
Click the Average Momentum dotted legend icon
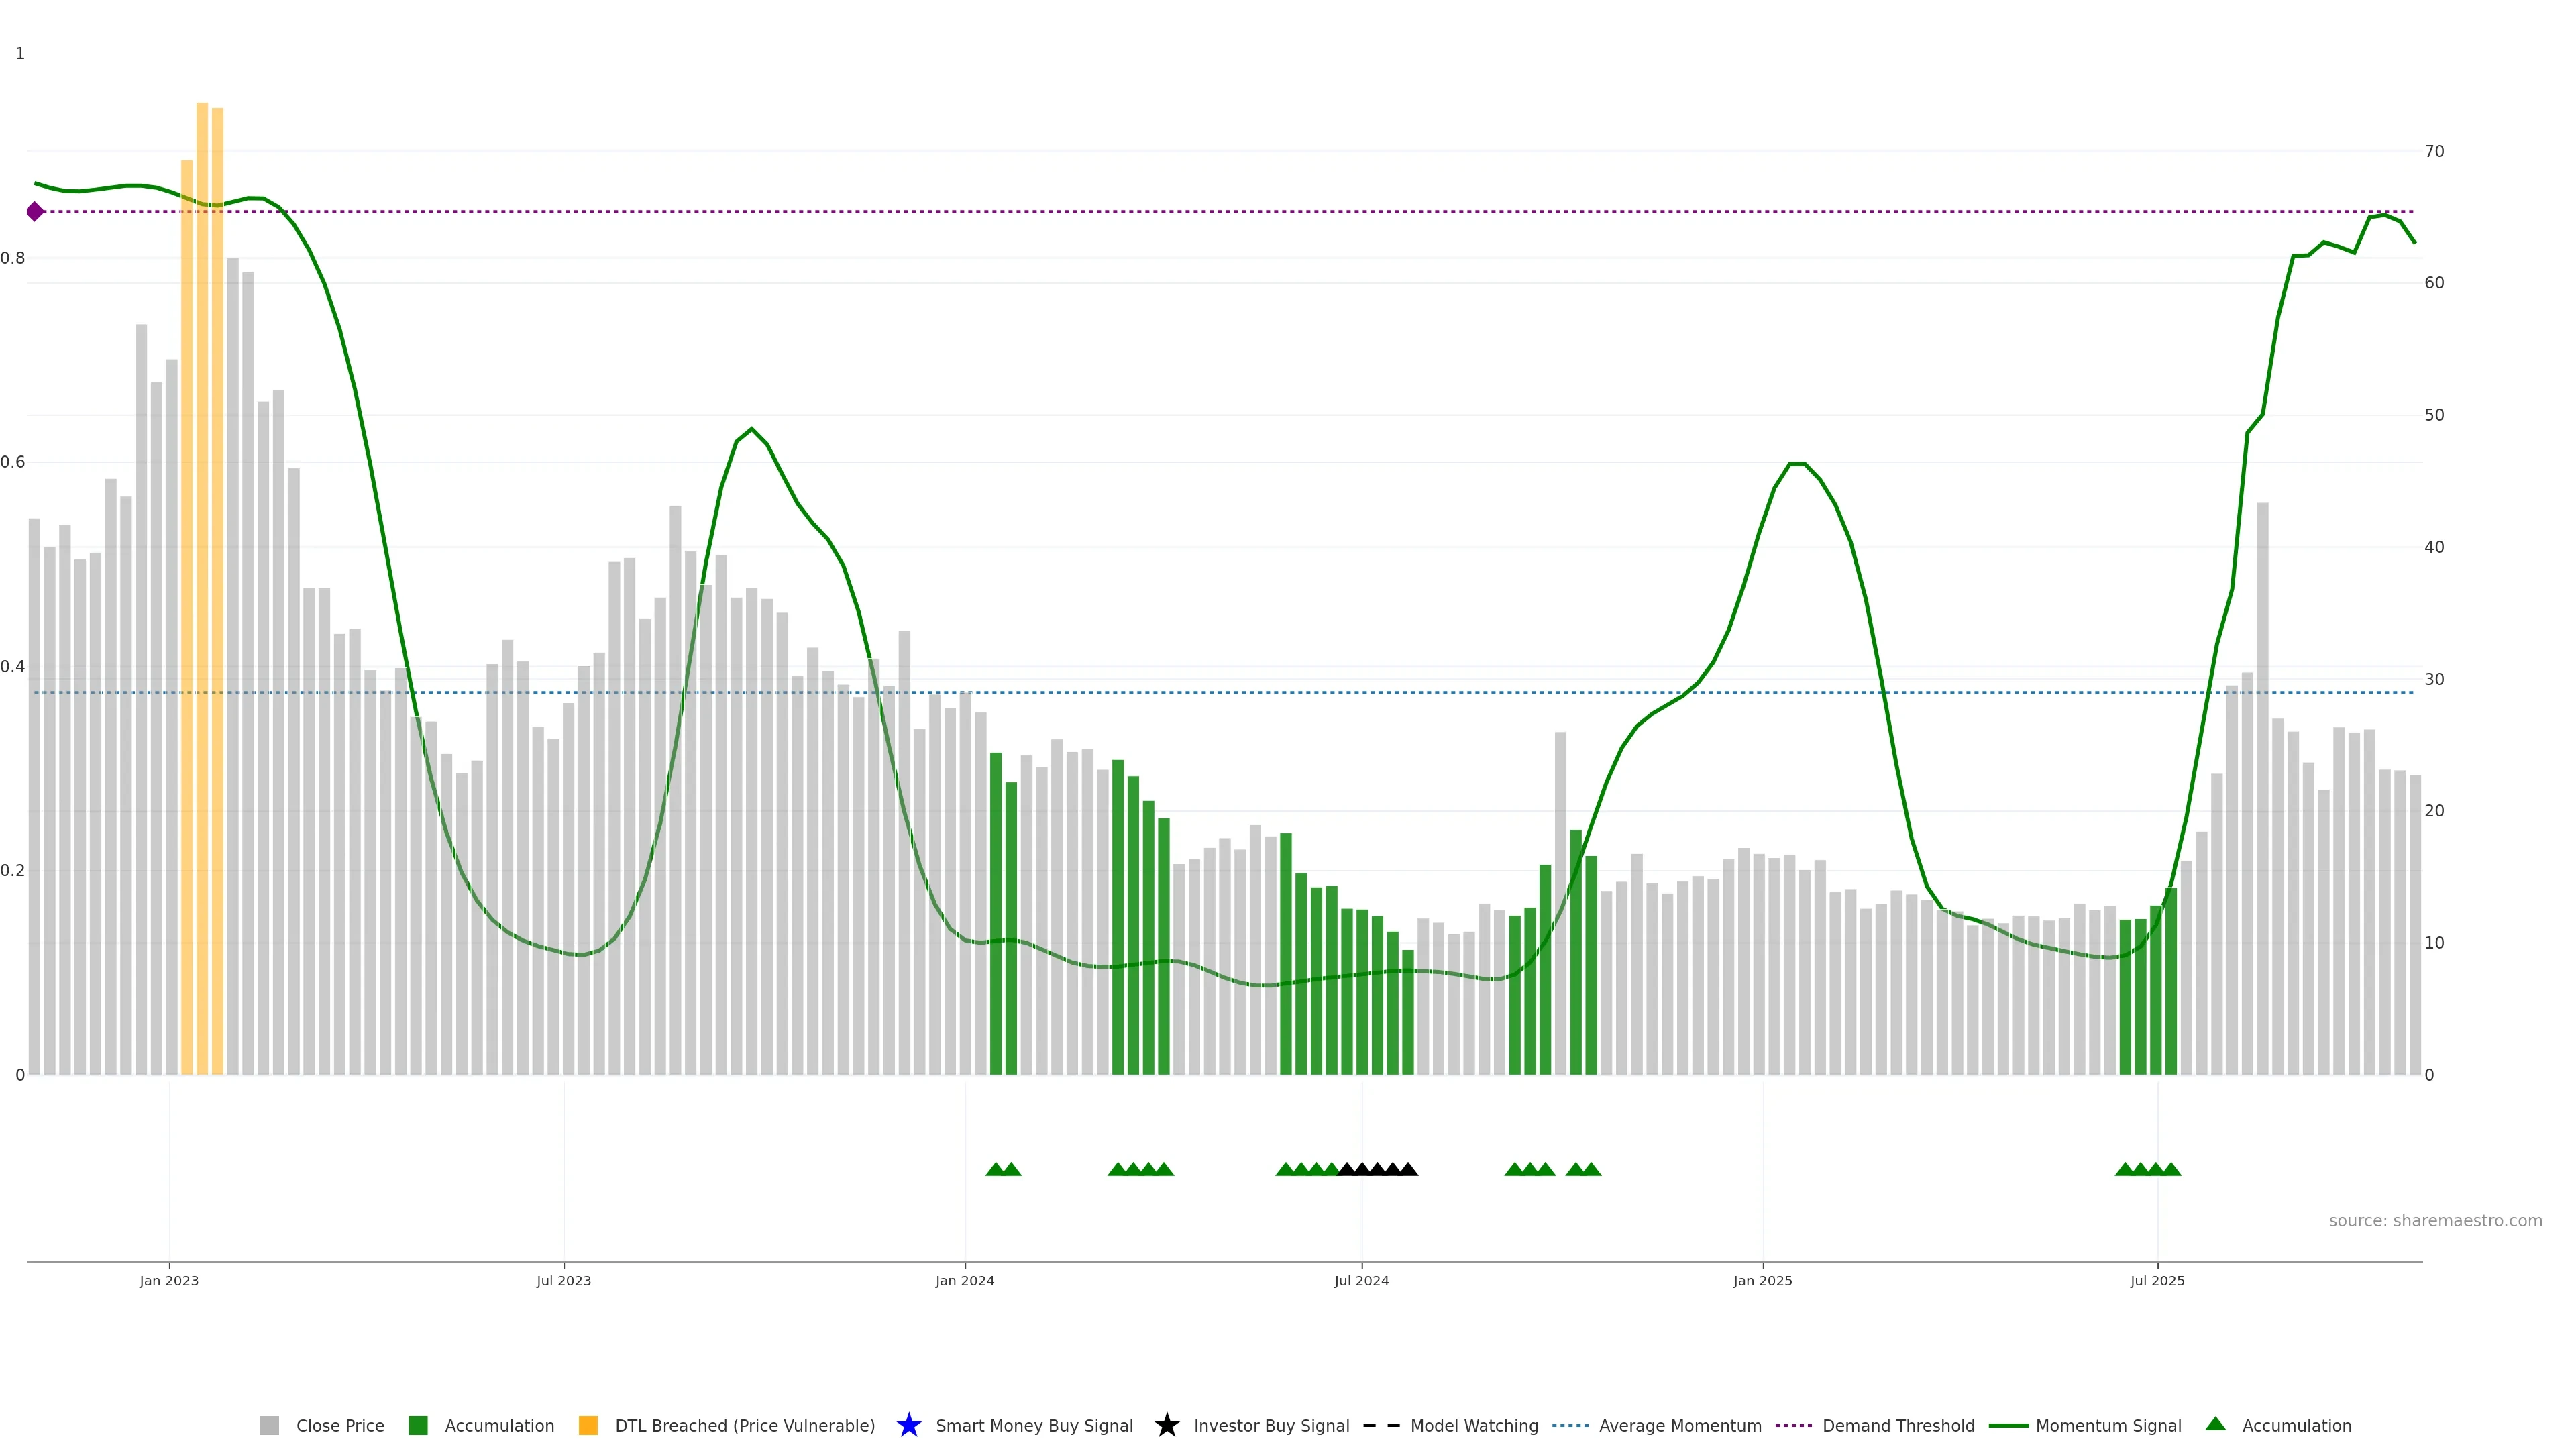coord(1570,1425)
